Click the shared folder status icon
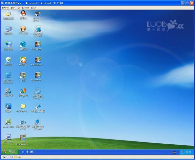This screenshot has height=160, width=195. point(15,157)
